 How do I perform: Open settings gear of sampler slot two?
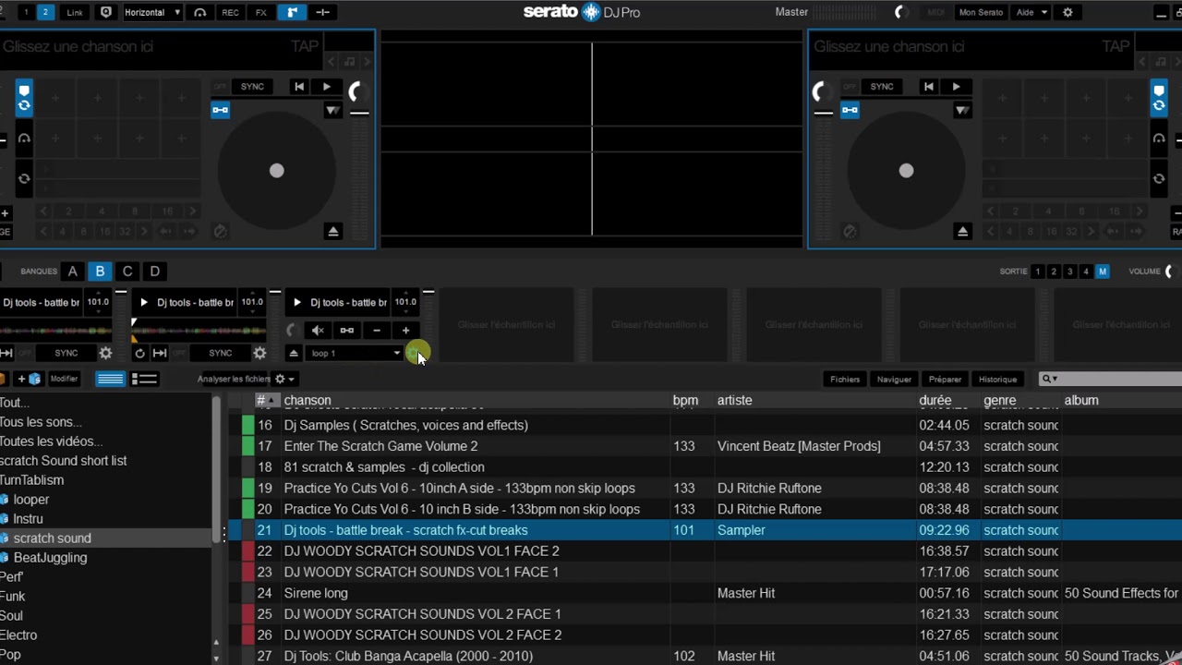coord(259,353)
